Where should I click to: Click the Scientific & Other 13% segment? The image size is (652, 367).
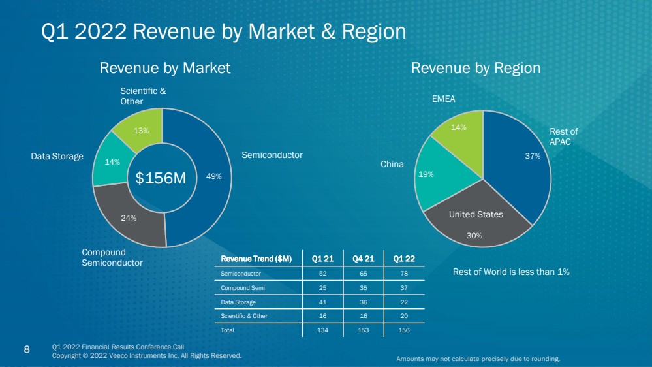coord(141,130)
